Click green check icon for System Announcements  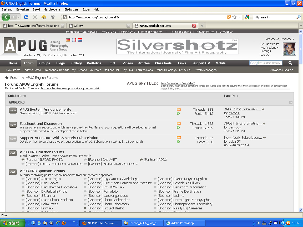click(x=178, y=113)
